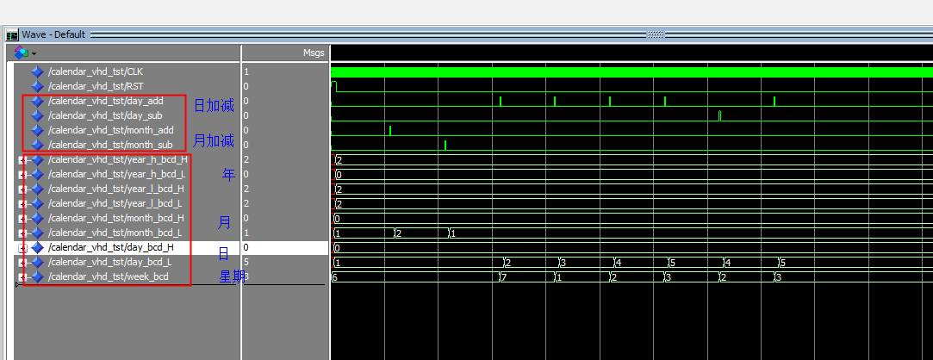Image resolution: width=933 pixels, height=360 pixels.
Task: Click the day_sub pulse in waveform
Action: click(x=719, y=115)
